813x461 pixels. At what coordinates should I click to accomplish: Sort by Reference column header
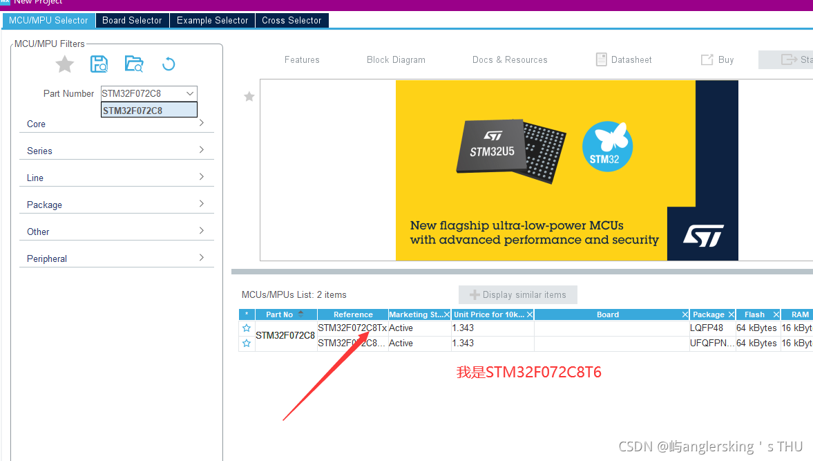point(353,314)
